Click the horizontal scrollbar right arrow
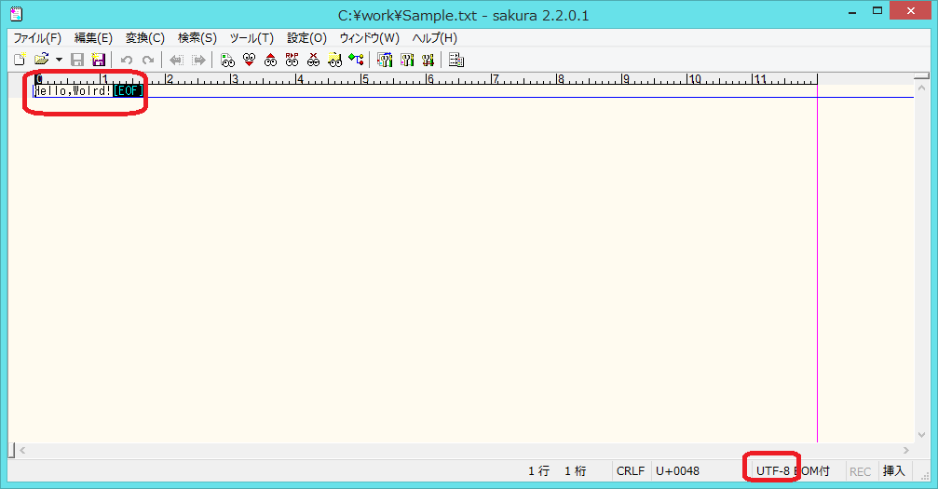Viewport: 938px width, 489px height. 906,450
